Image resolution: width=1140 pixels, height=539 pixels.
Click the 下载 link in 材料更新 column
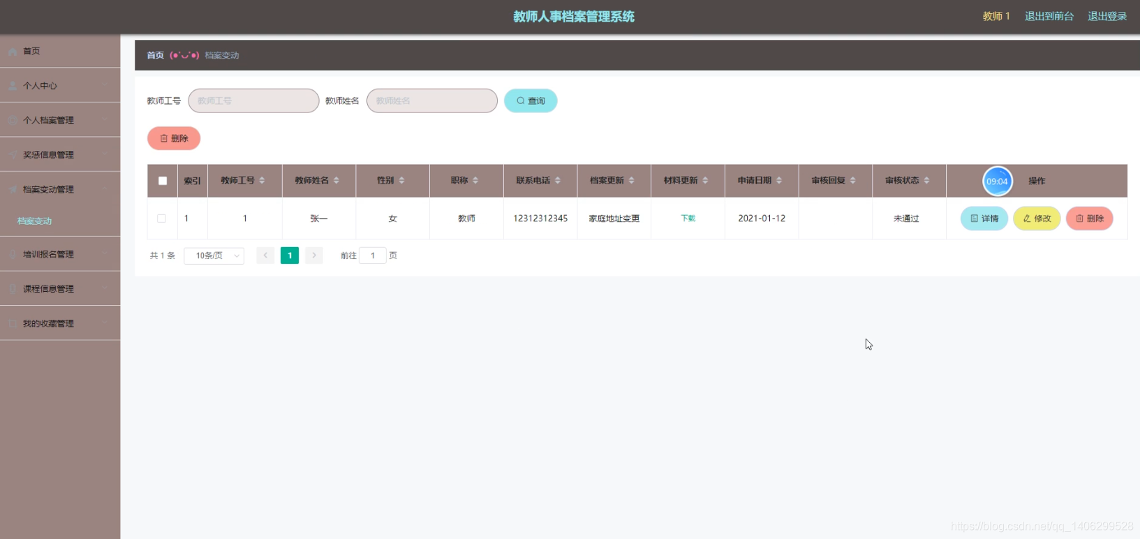688,219
